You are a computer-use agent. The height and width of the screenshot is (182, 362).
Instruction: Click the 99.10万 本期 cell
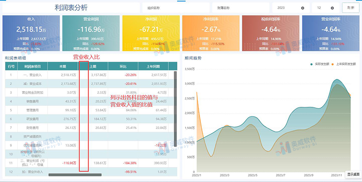click(x=71, y=110)
